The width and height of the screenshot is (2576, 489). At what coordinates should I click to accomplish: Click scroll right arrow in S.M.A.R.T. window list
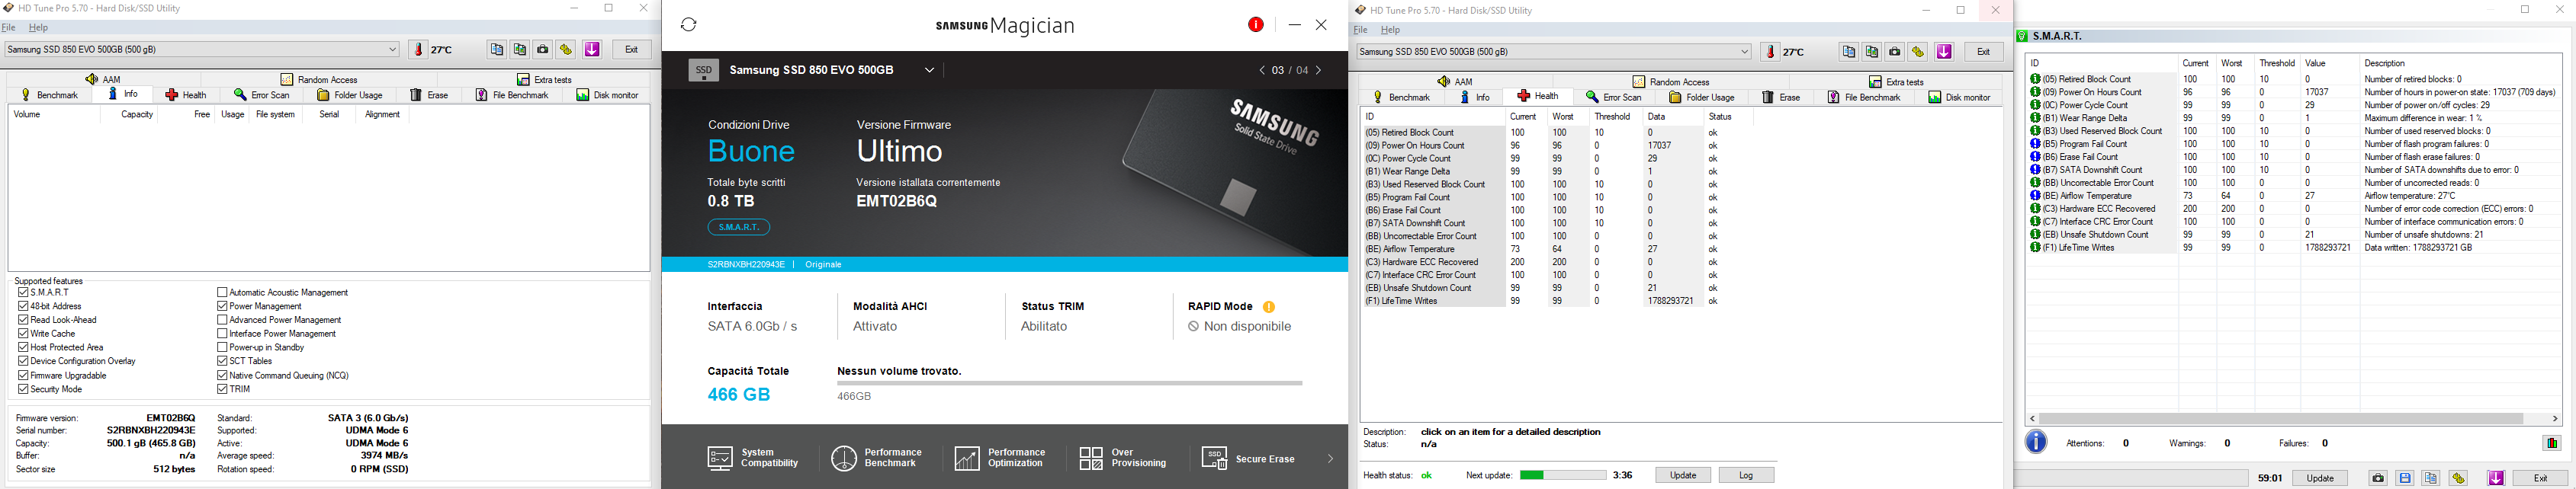pos(2555,418)
